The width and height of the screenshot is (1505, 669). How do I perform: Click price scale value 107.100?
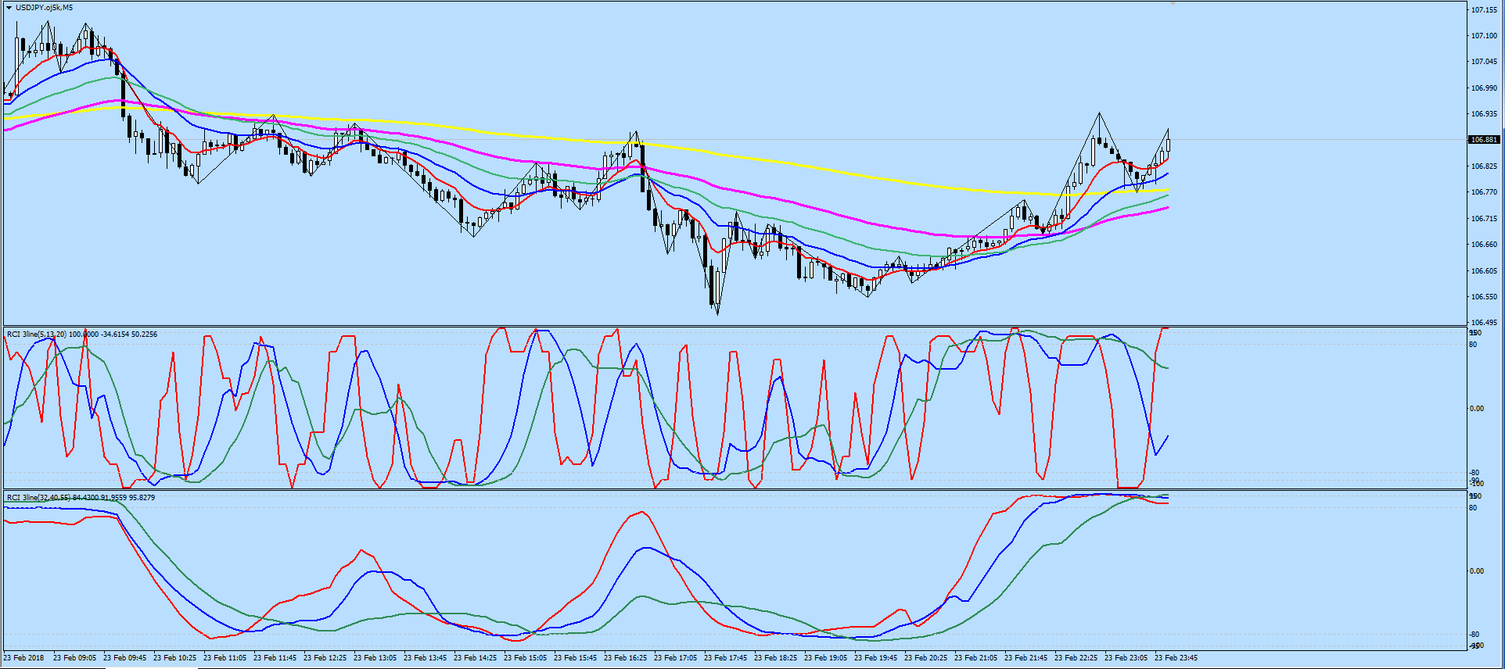pyautogui.click(x=1484, y=36)
